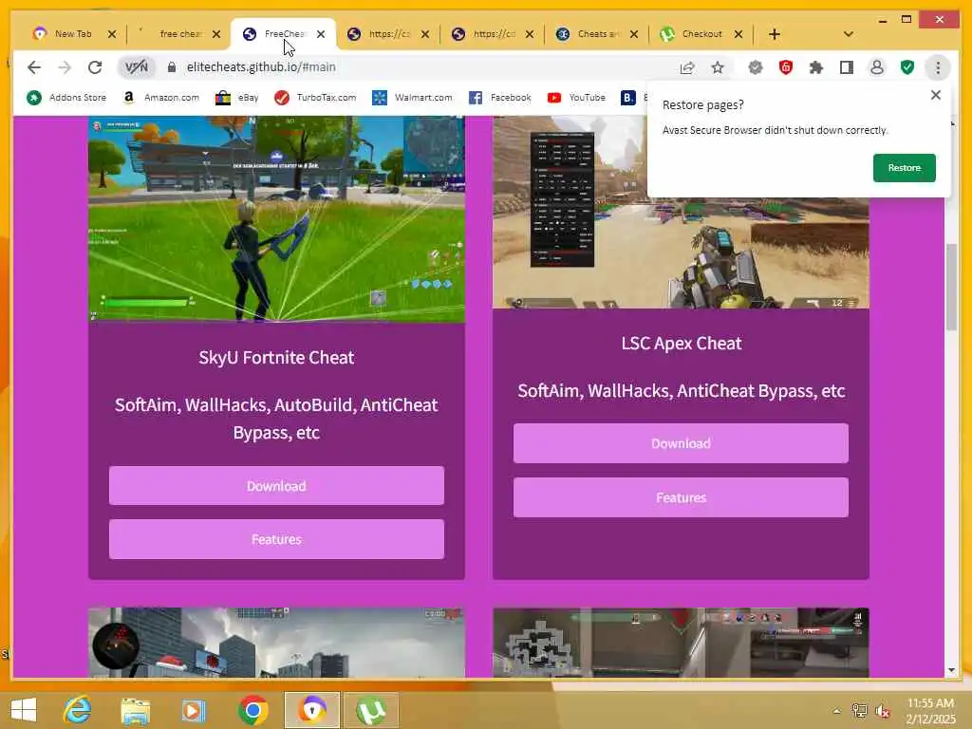View Features of SkyU Fortnite Cheat

(x=276, y=539)
